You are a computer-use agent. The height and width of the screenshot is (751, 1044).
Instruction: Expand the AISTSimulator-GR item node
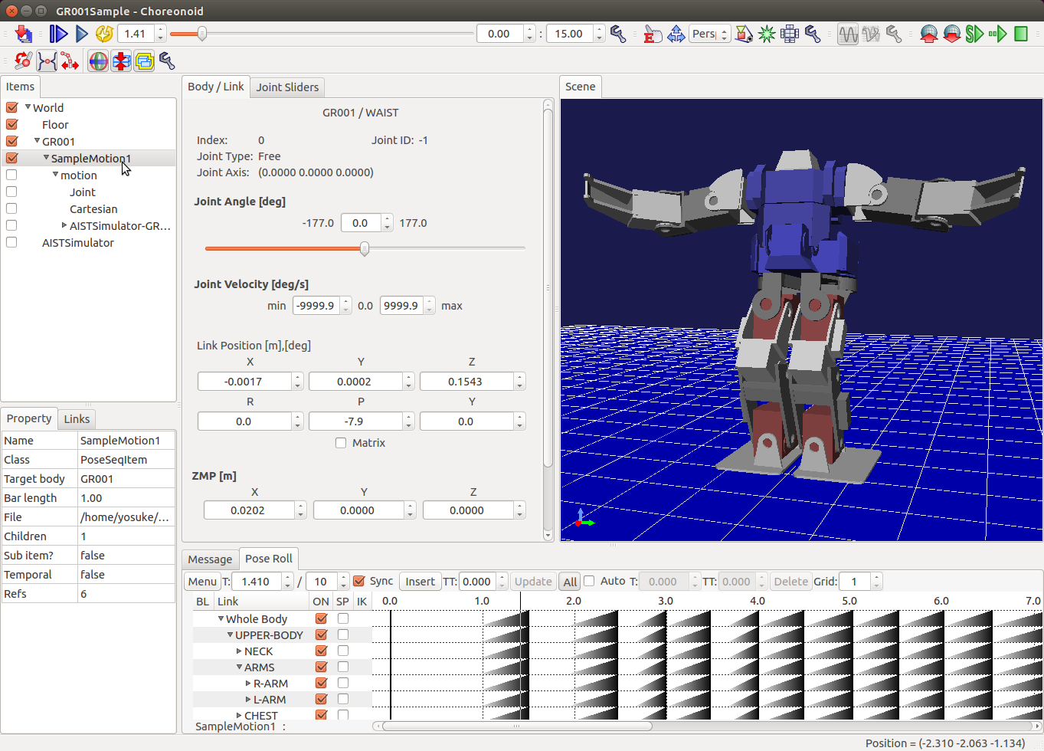coord(64,225)
